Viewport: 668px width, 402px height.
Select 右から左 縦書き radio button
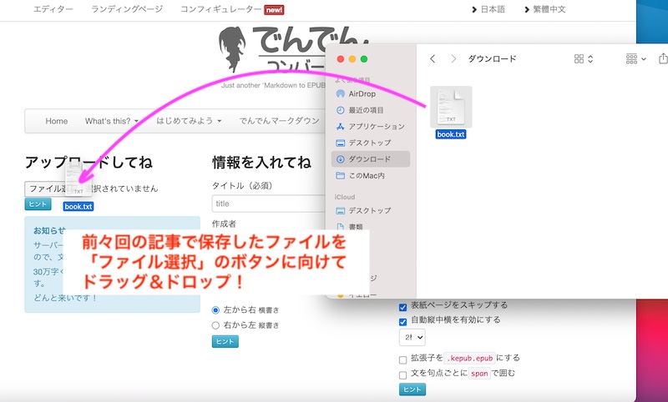pyautogui.click(x=217, y=324)
